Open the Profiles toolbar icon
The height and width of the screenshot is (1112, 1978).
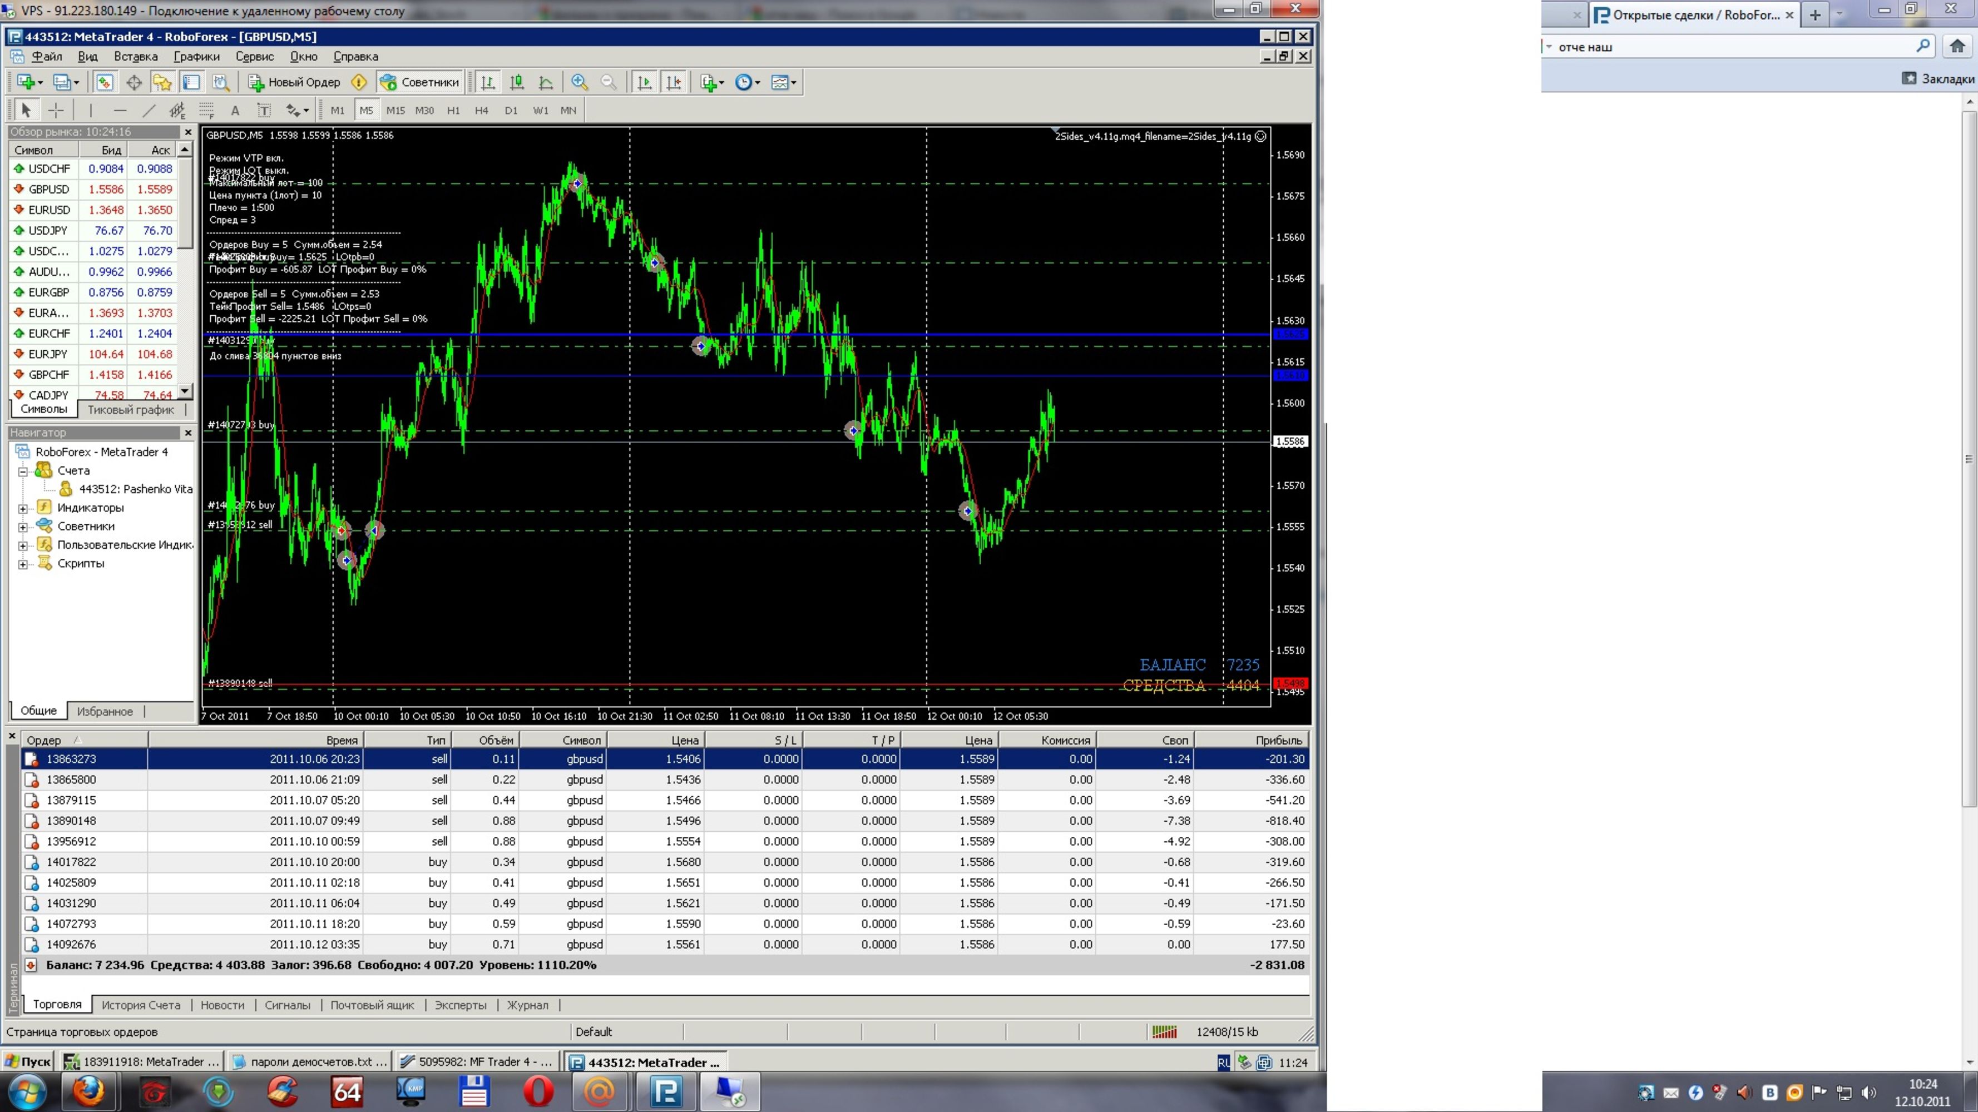point(67,82)
